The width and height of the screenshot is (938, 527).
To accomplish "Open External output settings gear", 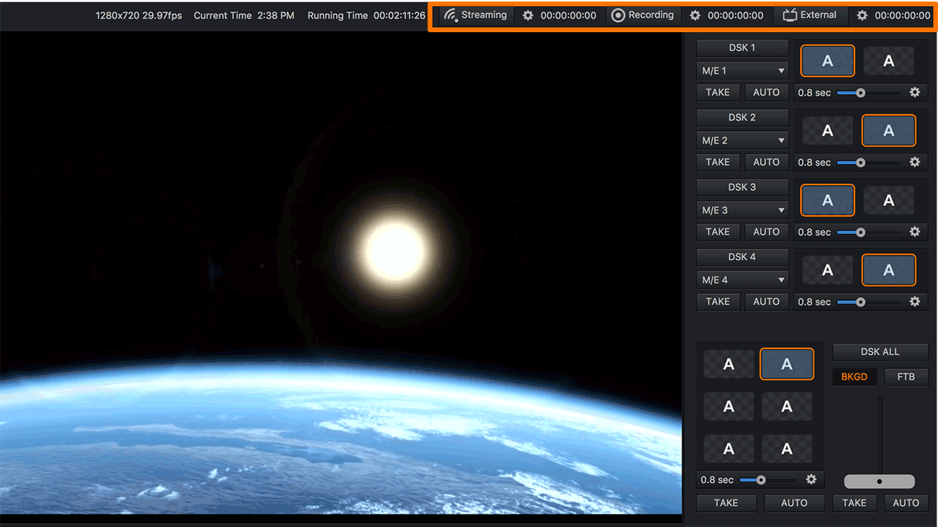I will tap(862, 15).
